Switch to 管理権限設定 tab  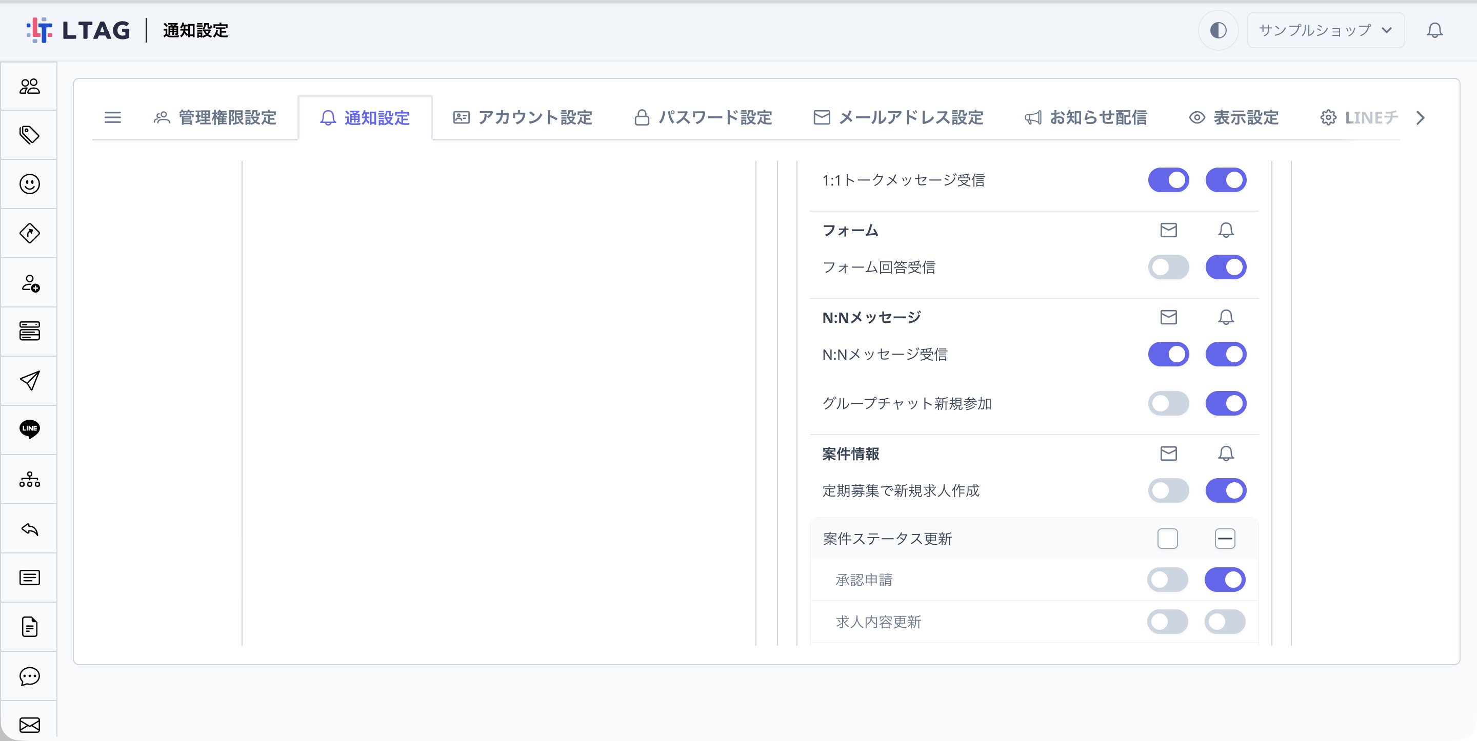[x=215, y=117]
